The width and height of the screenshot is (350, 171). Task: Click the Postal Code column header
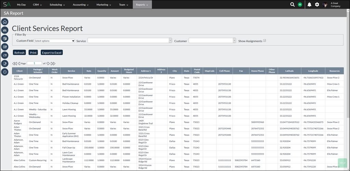coord(197,71)
